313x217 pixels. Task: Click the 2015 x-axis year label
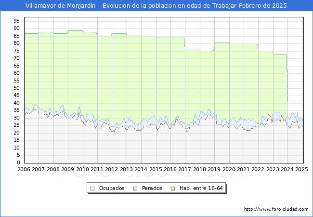point(156,169)
